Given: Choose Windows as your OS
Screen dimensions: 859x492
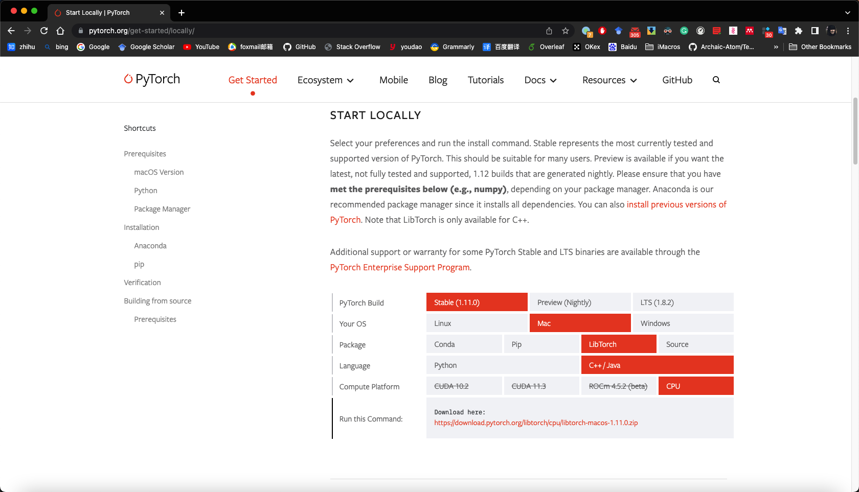Looking at the screenshot, I should [683, 323].
